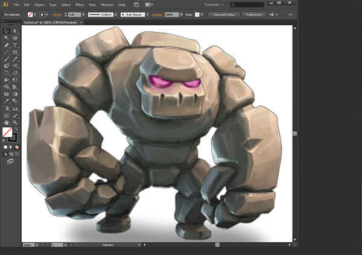Image resolution: width=362 pixels, height=255 pixels.
Task: Open the Effect menu
Action: point(80,5)
